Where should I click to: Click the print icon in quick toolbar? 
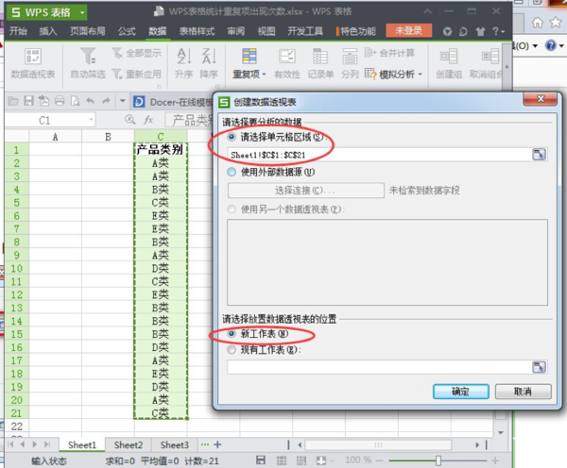coord(60,101)
